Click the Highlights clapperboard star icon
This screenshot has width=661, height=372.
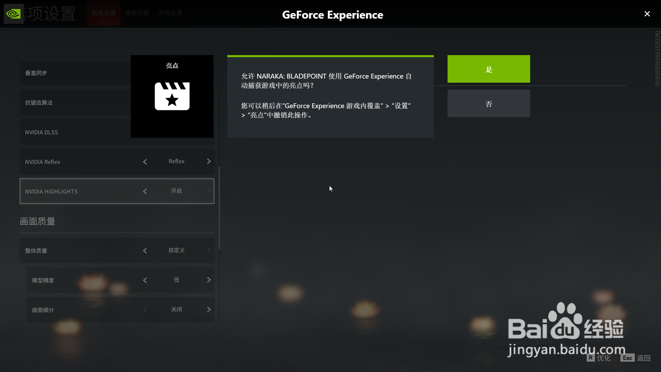(x=172, y=96)
